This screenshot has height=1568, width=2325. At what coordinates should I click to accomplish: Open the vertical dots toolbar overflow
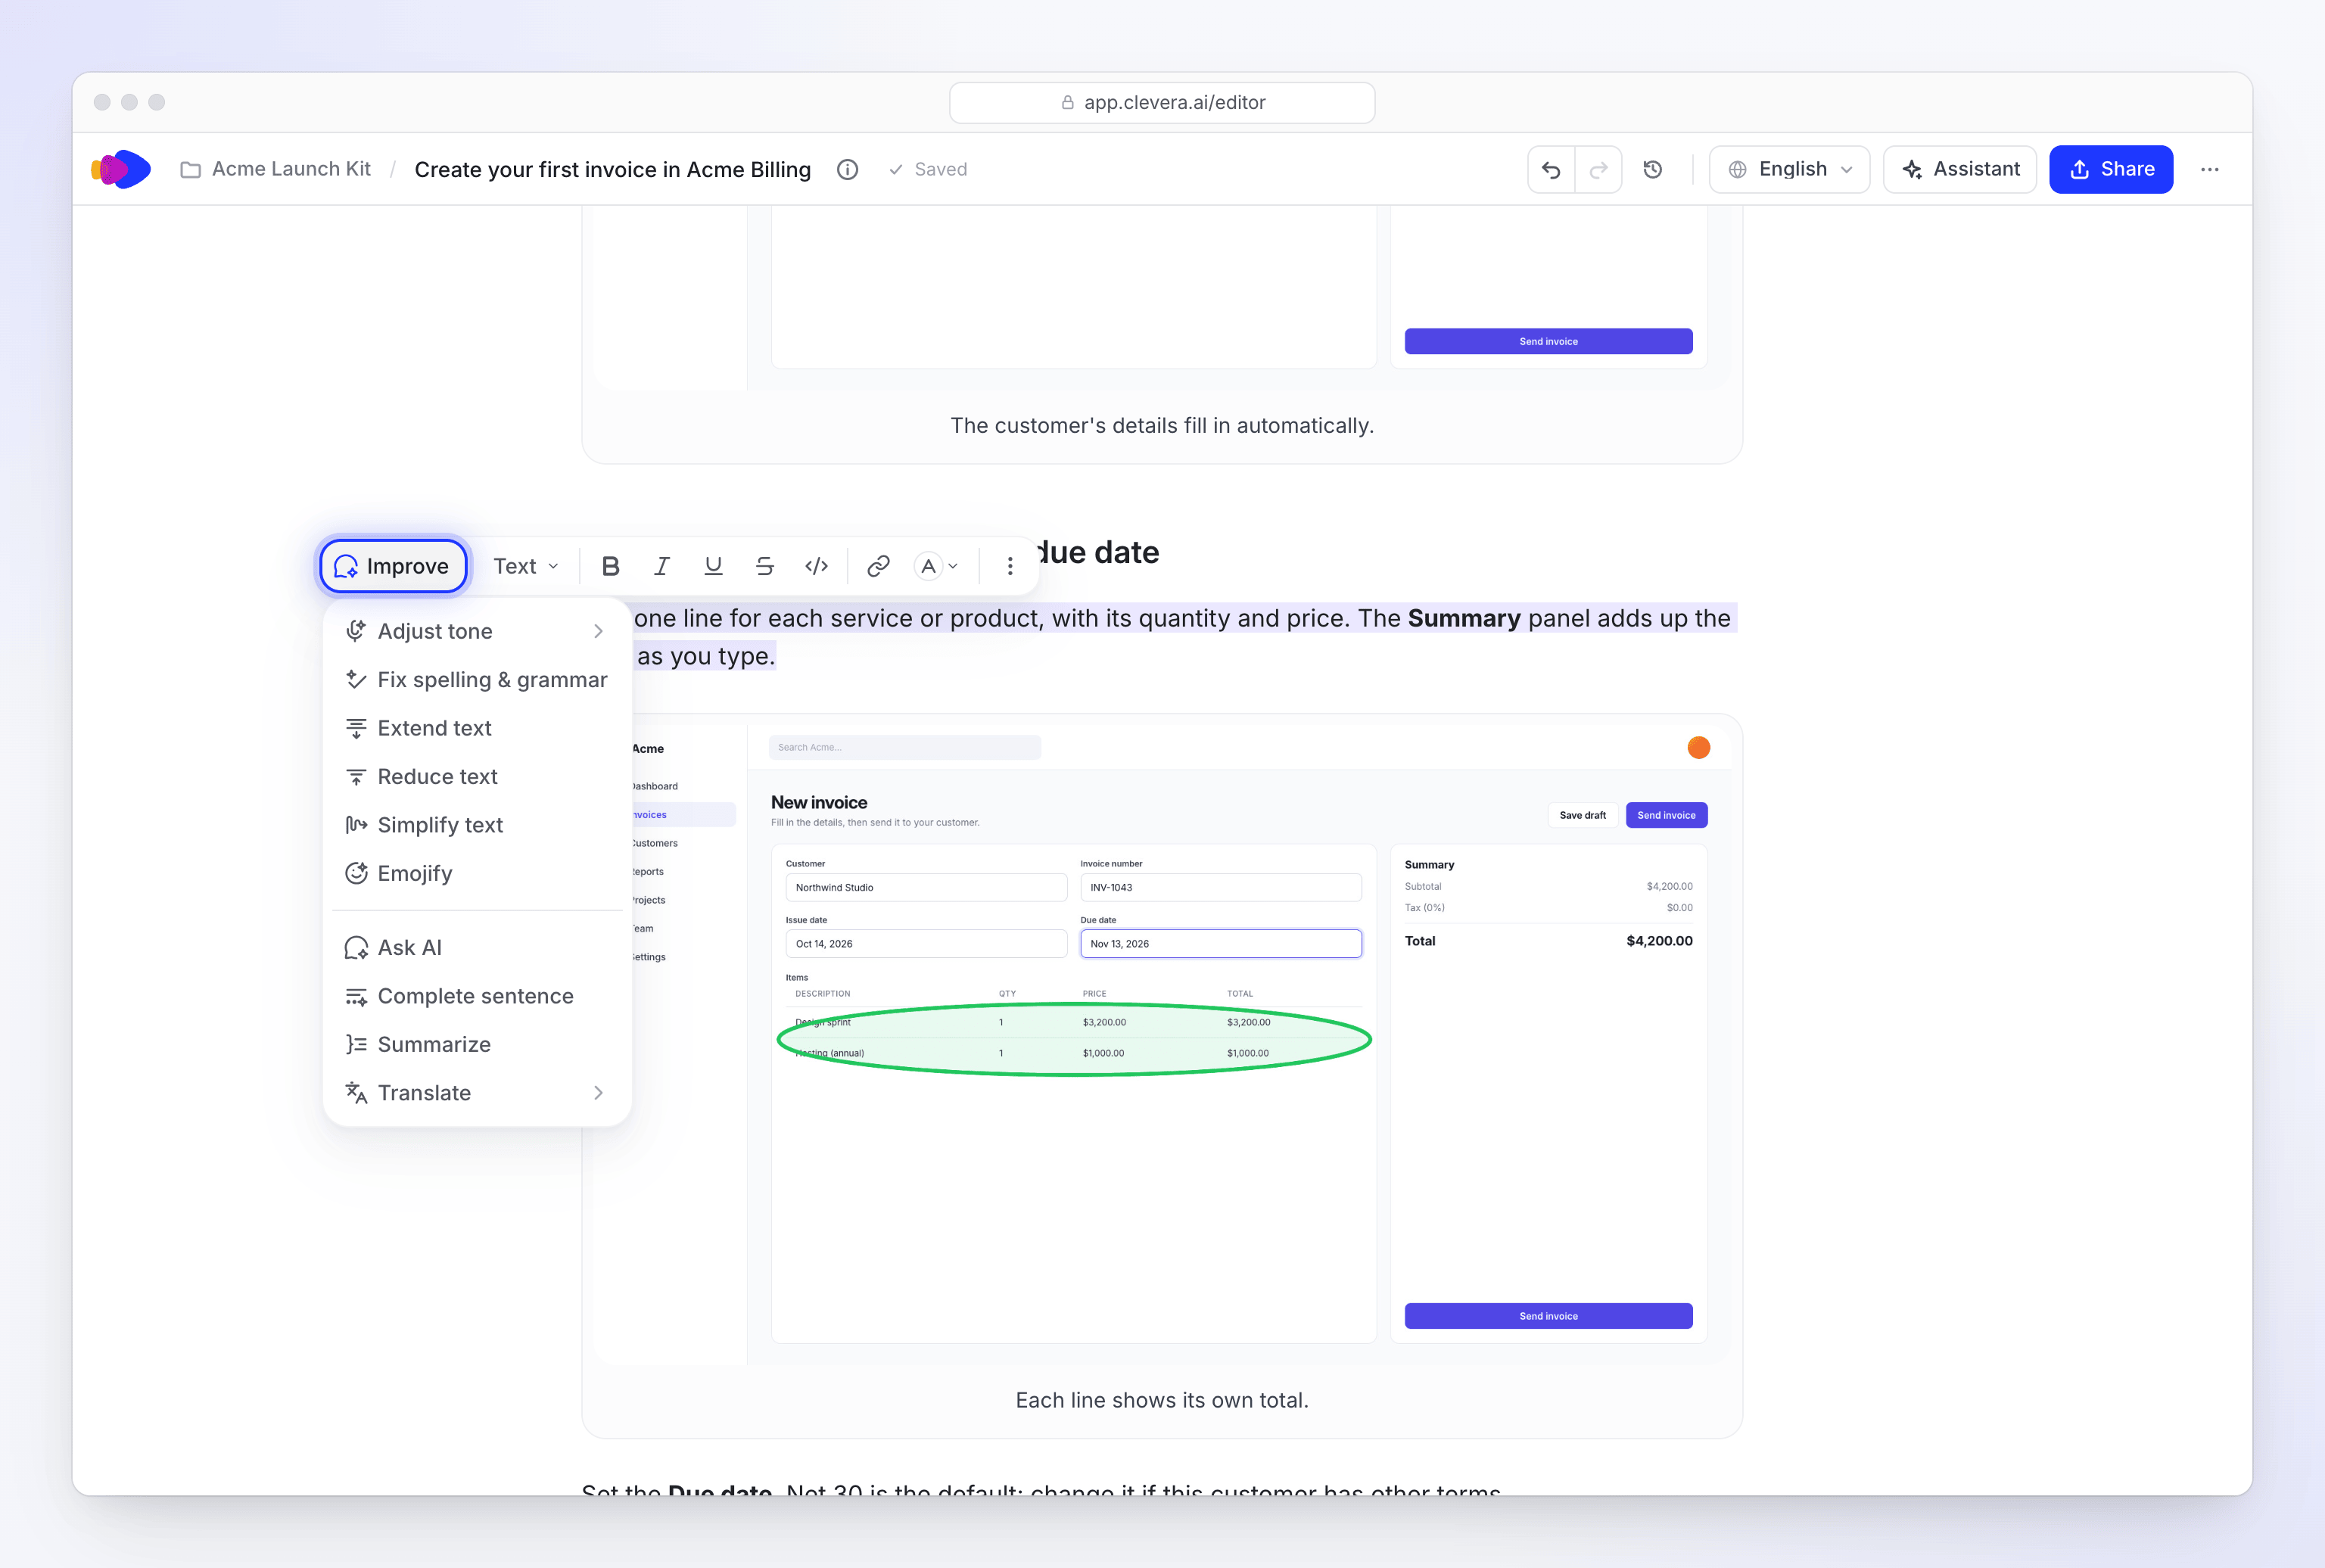(x=1010, y=566)
